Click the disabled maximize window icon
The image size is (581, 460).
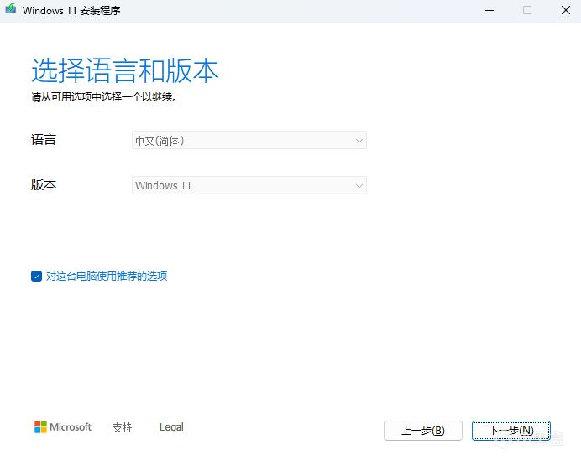(527, 10)
